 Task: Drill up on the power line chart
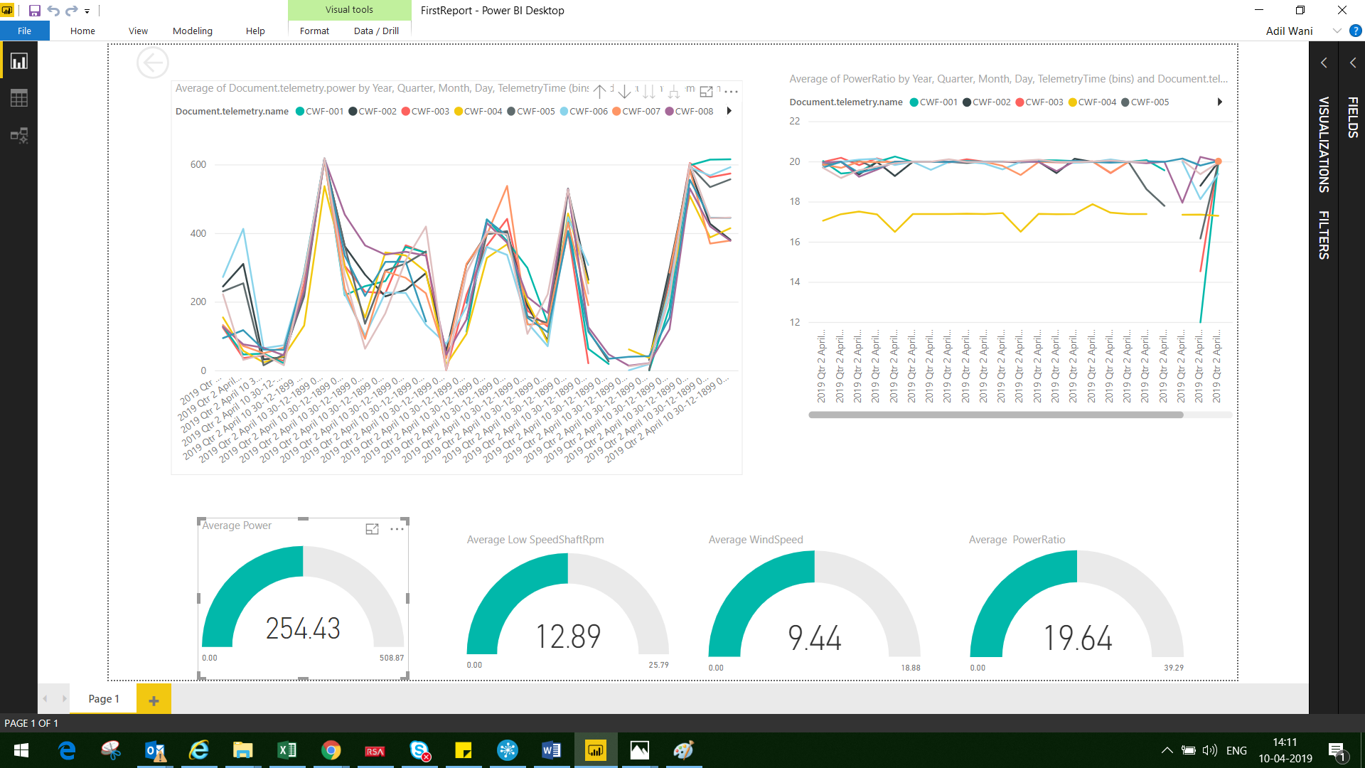coord(599,92)
